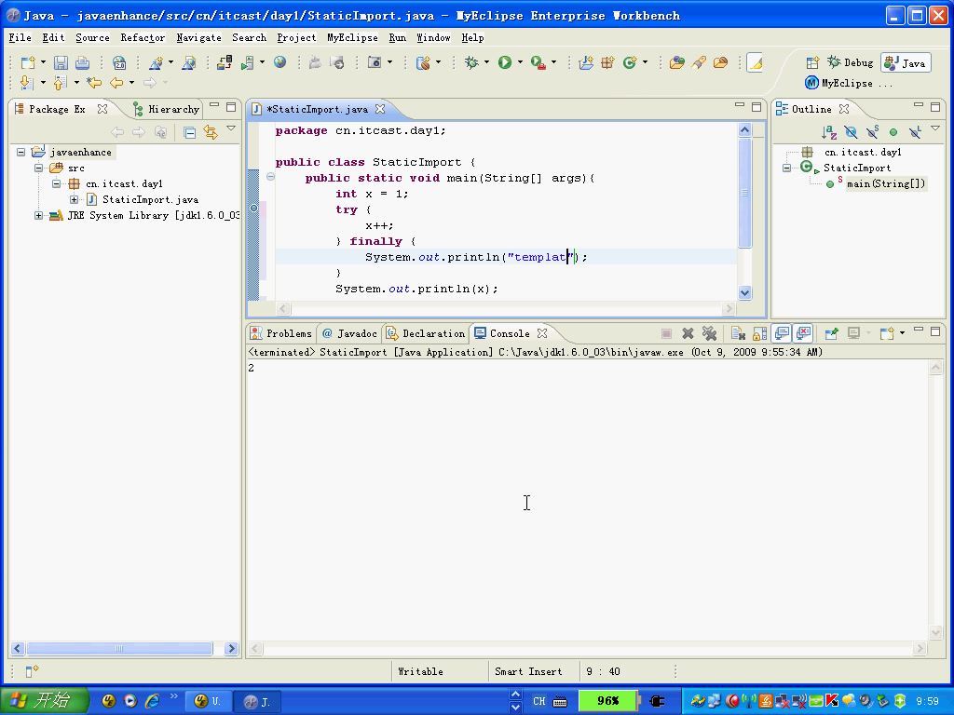Expand the JRE System Library node
Image resolution: width=954 pixels, height=715 pixels.
pos(39,215)
